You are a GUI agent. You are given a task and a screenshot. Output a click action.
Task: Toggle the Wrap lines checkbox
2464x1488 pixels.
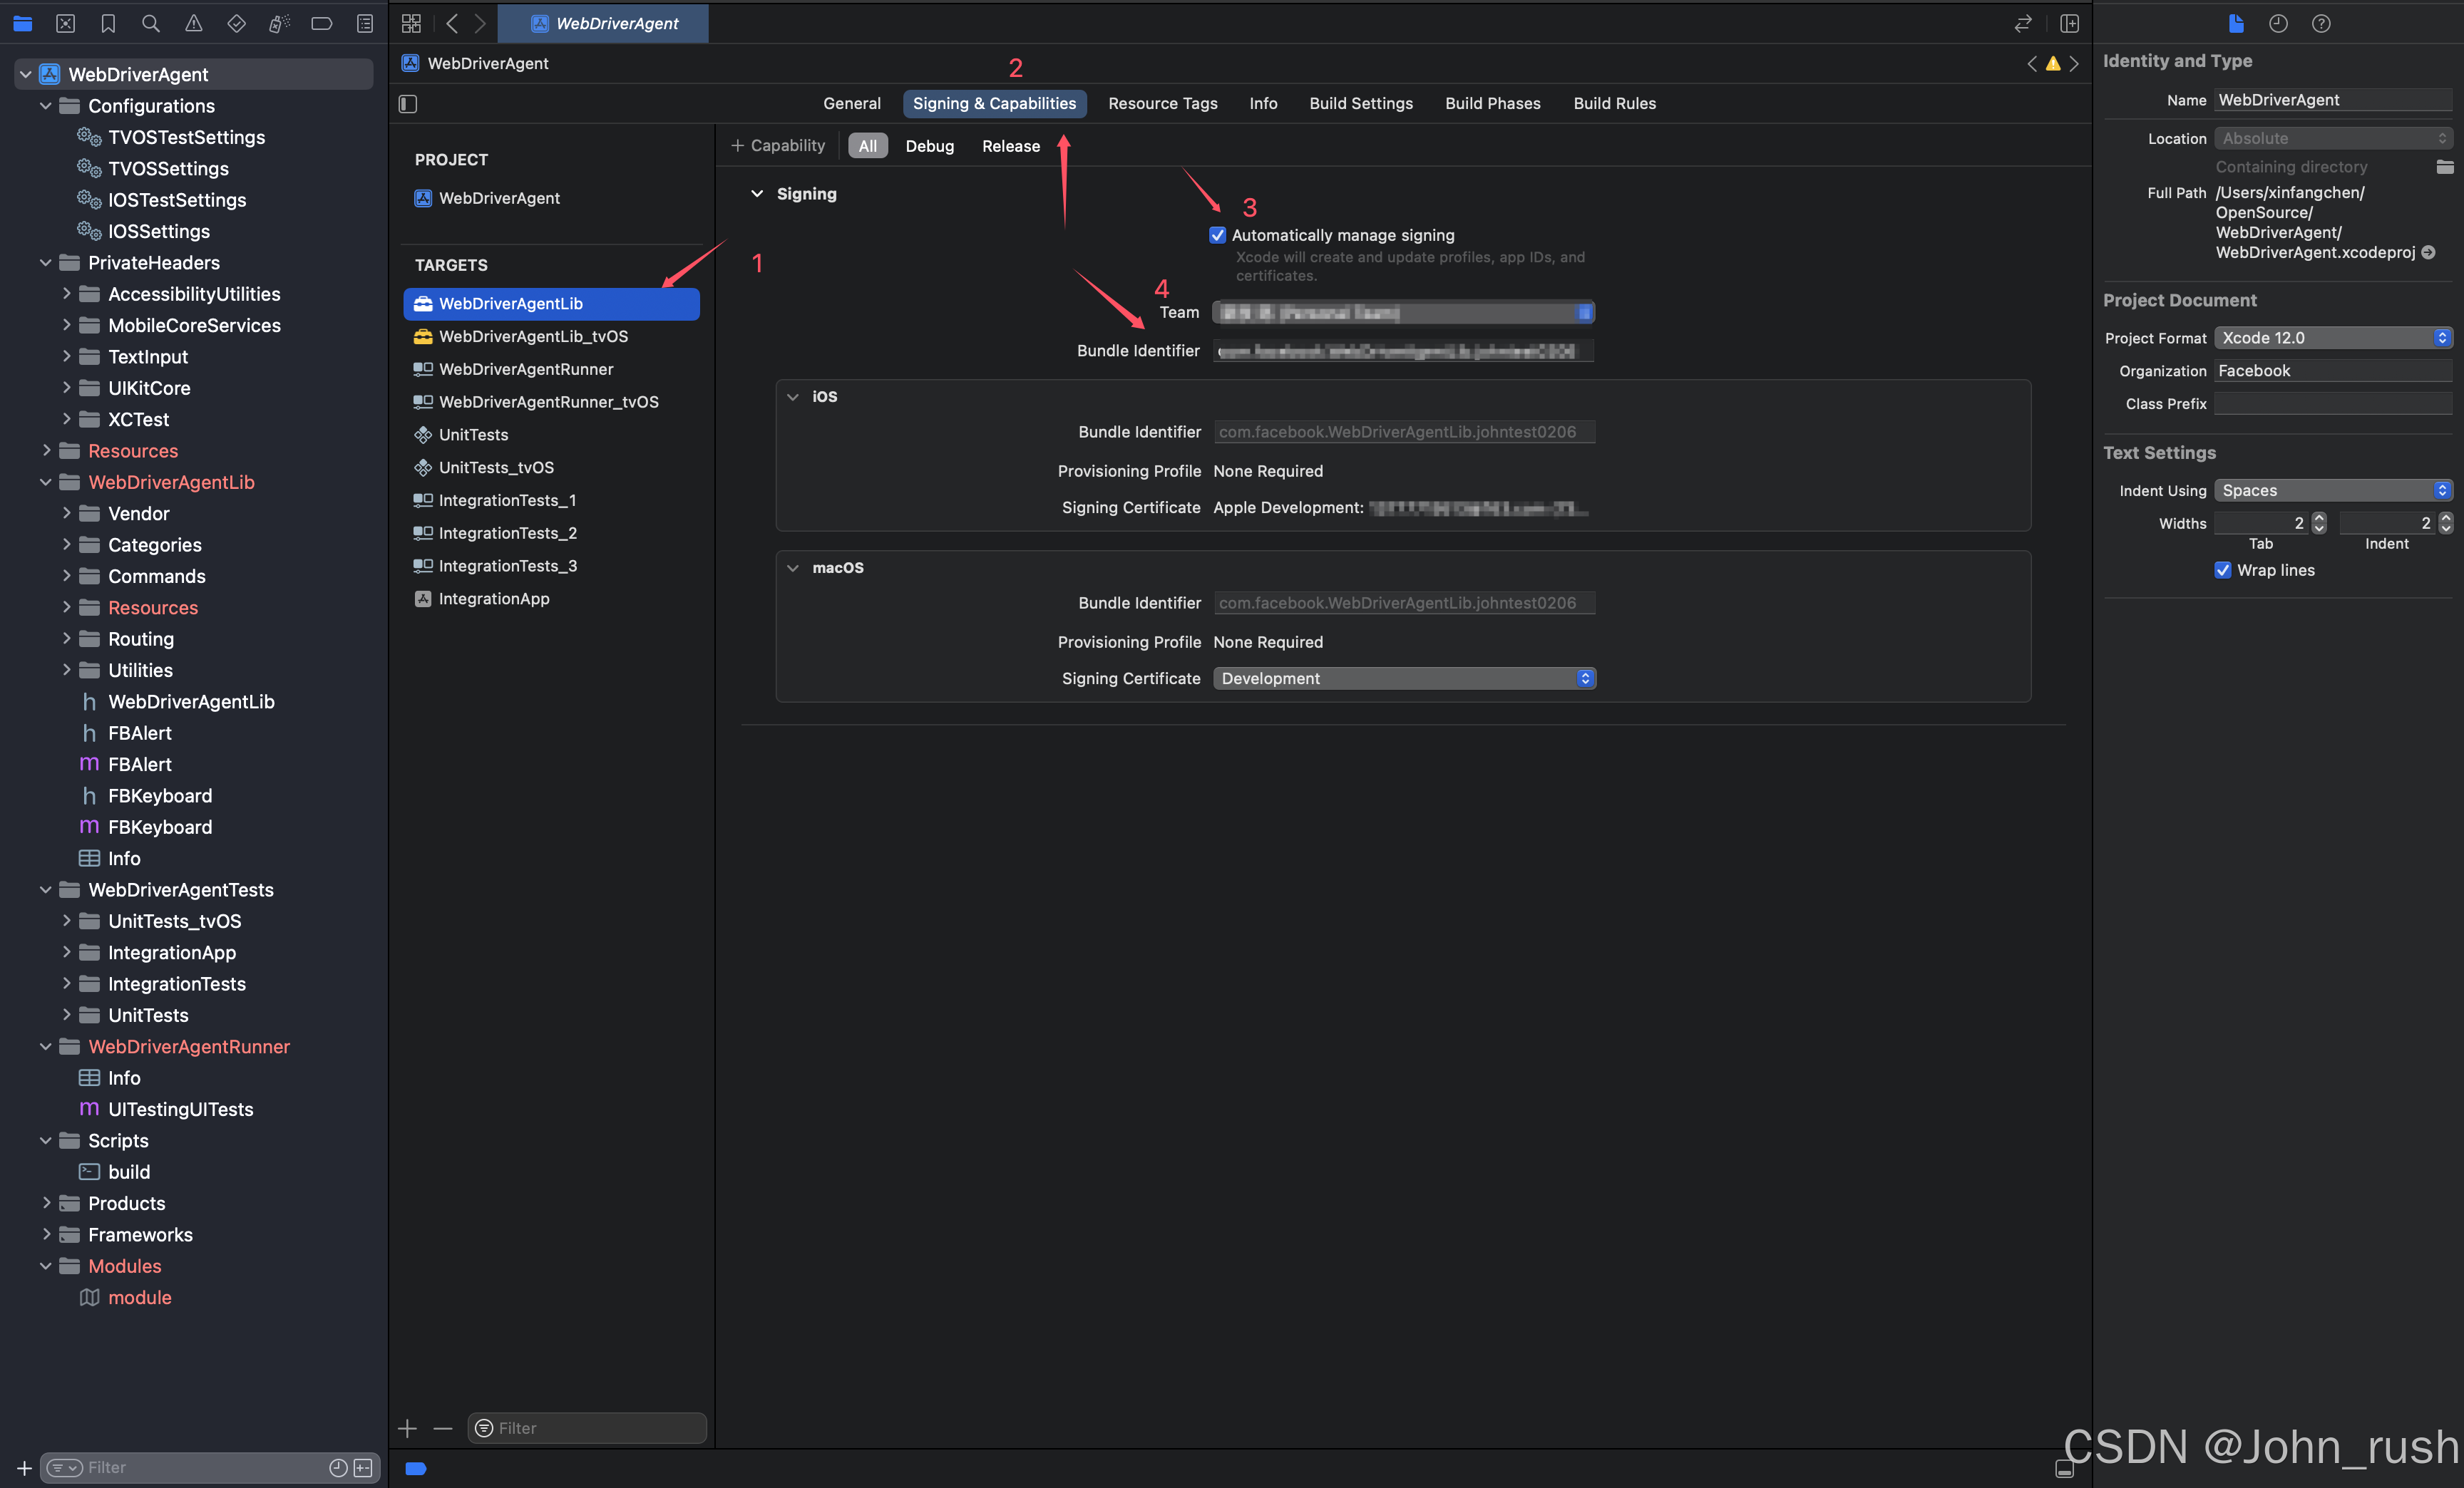[2223, 569]
